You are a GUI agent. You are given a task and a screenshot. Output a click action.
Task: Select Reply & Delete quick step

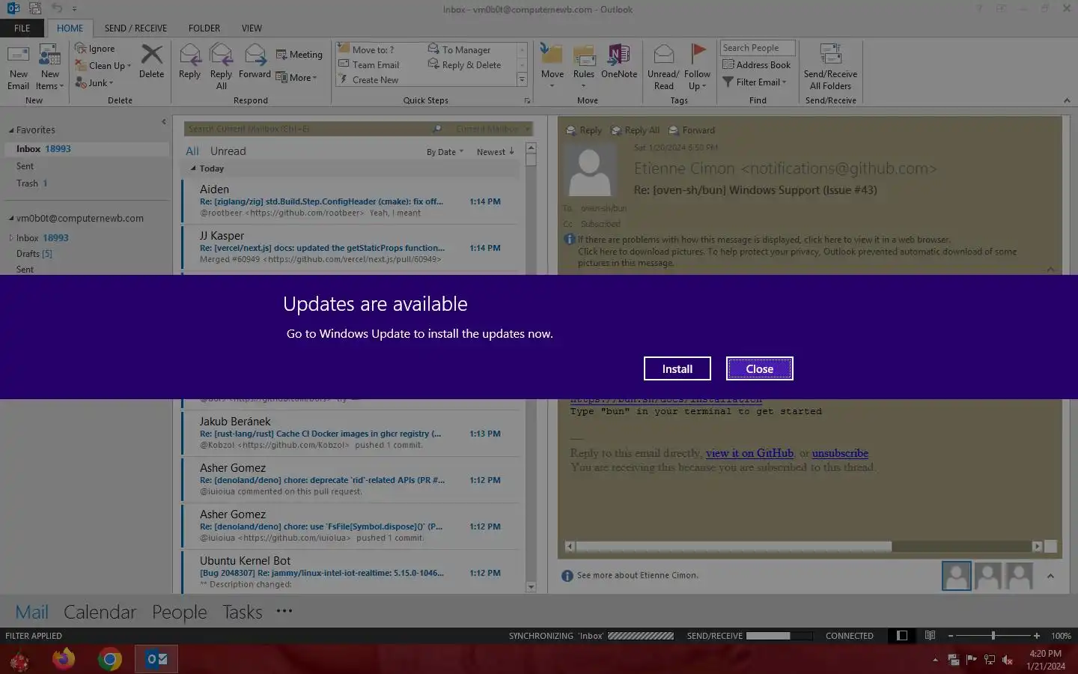[464, 64]
